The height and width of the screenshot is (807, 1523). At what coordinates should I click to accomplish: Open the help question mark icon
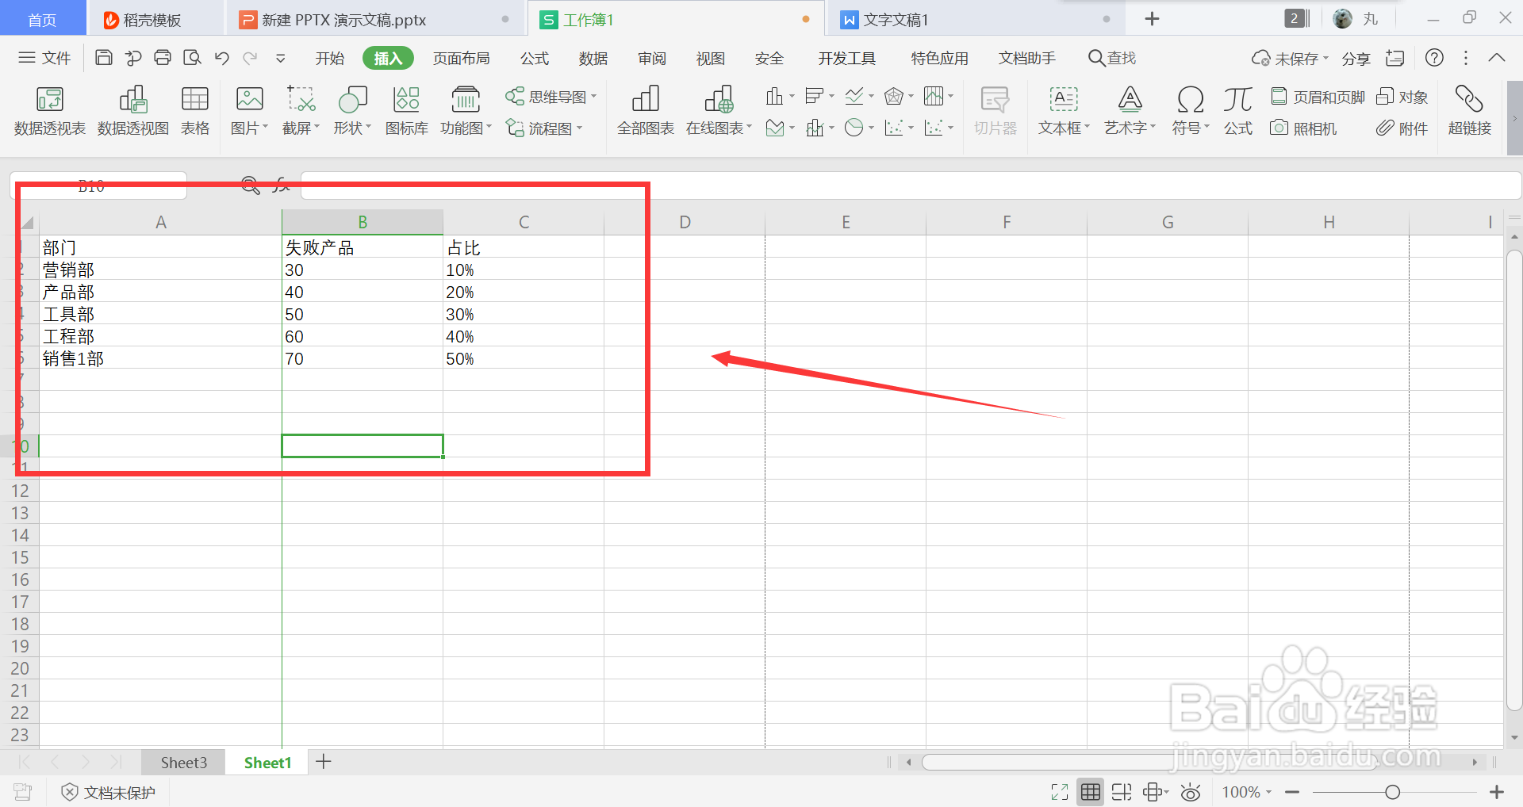1434,58
